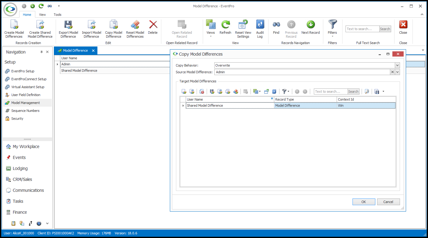
Task: Open the Copy Behavior dropdown arrow
Action: (x=397, y=65)
